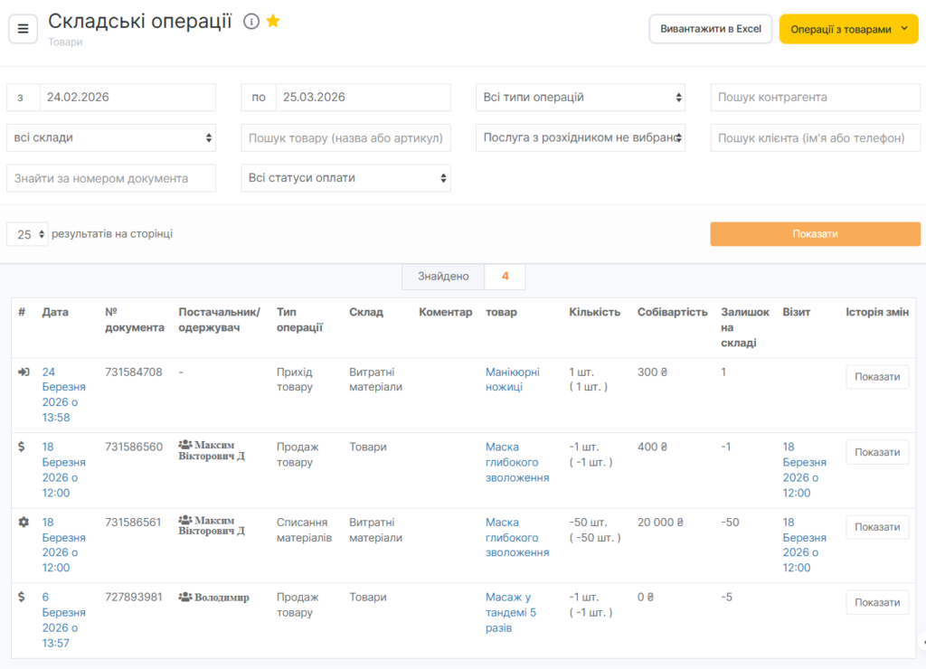Click the start date field 24.02.2026
The width and height of the screenshot is (926, 669).
(x=127, y=98)
